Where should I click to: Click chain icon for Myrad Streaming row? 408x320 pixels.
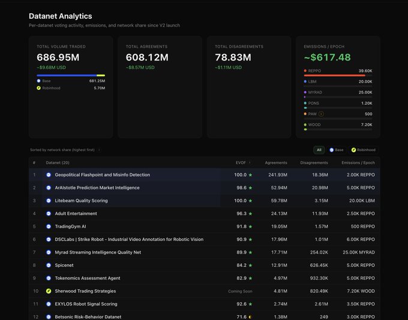[x=49, y=252]
